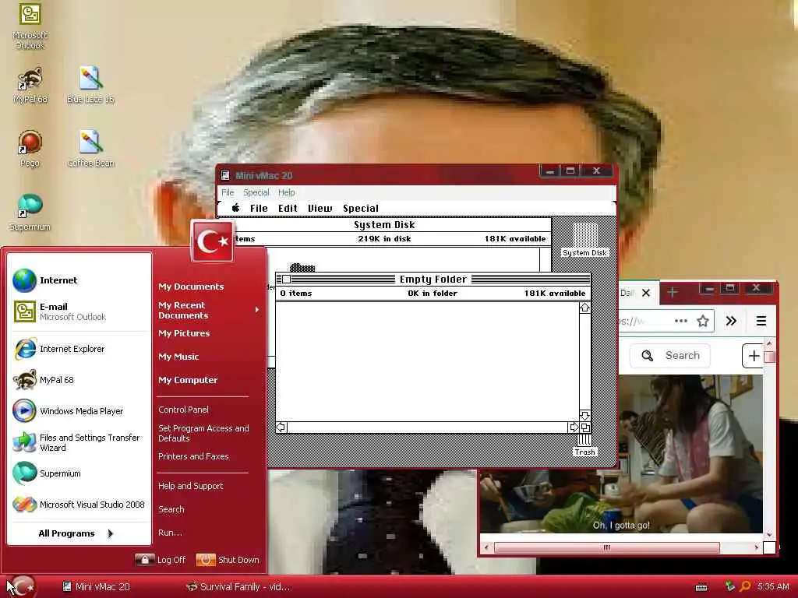Click the plus button beside page Search

pos(754,355)
